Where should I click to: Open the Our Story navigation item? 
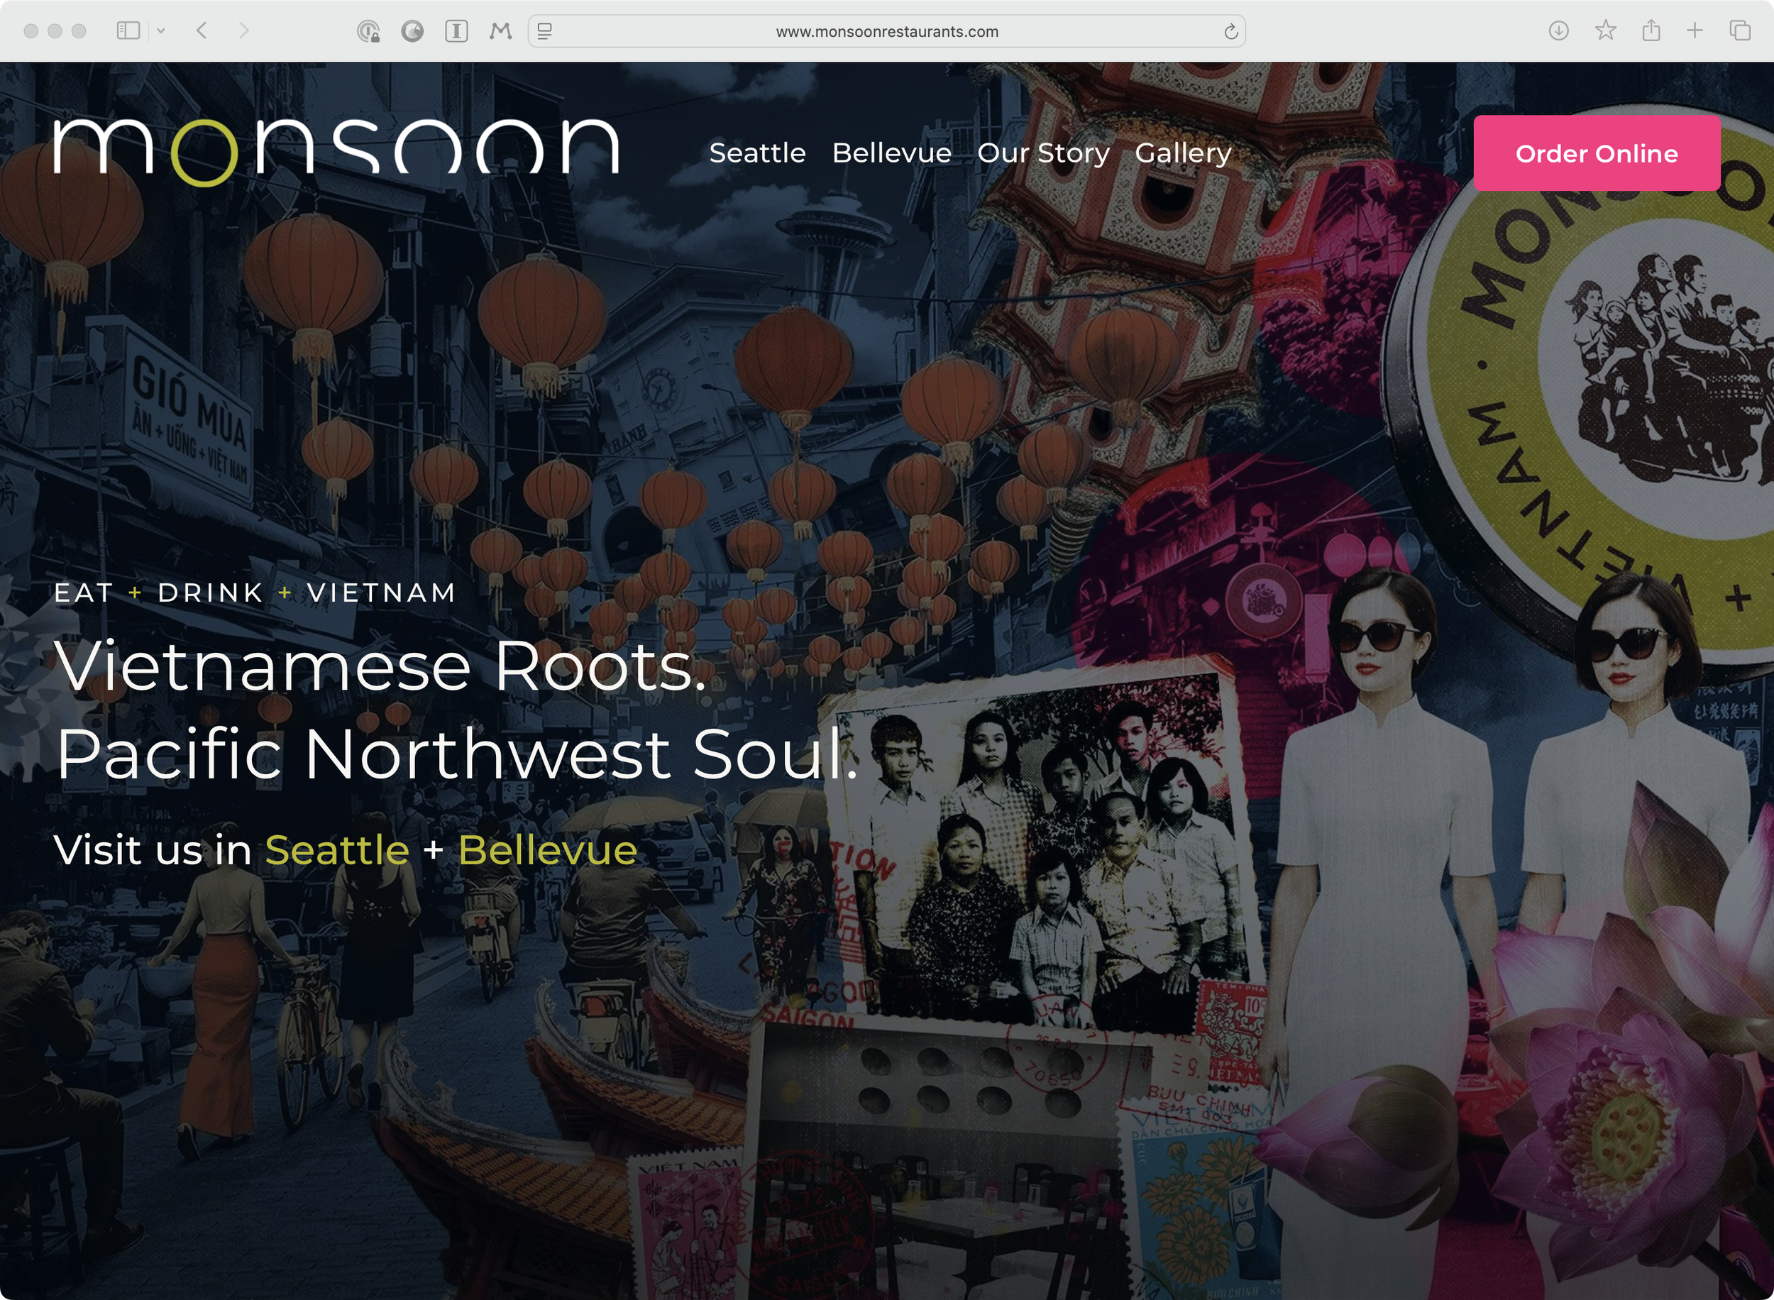coord(1043,153)
